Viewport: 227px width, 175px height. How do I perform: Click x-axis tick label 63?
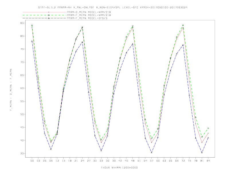[x=164, y=161]
